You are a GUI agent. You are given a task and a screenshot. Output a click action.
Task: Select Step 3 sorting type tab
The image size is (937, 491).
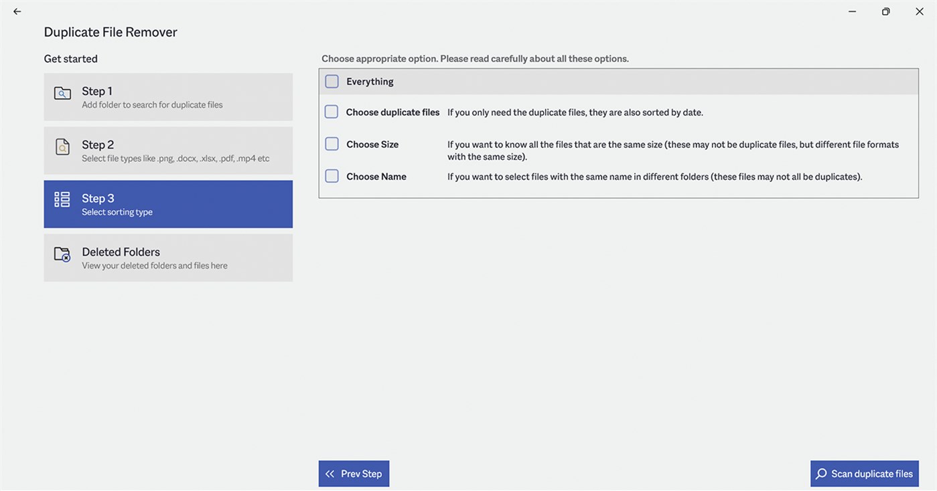168,204
